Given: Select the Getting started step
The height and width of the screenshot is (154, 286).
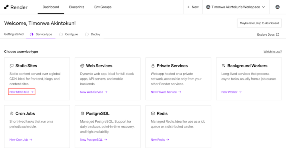Looking at the screenshot, I should (14, 34).
